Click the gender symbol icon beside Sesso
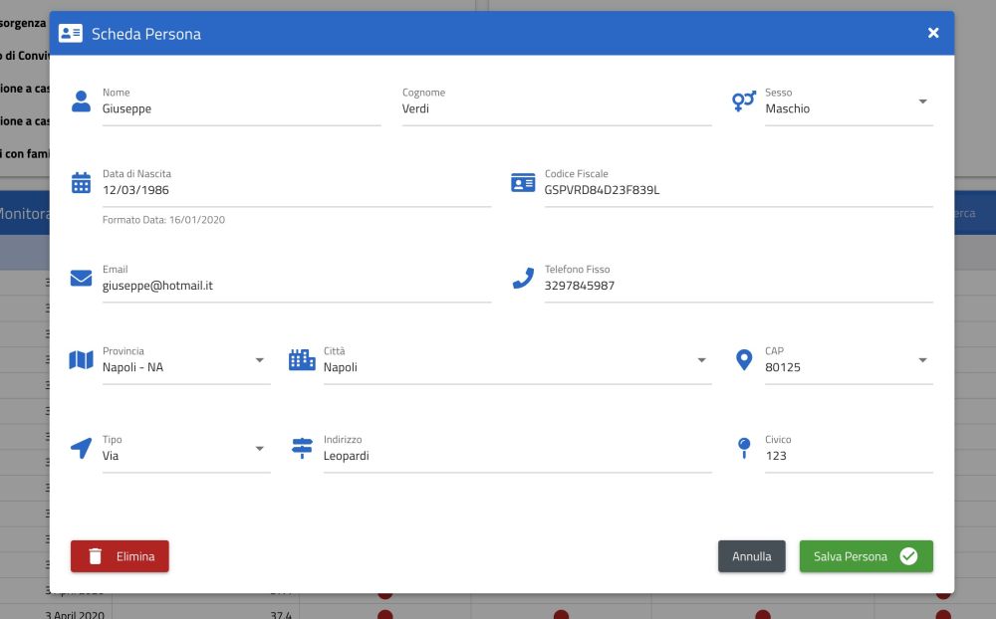The height and width of the screenshot is (619, 996). 744,102
